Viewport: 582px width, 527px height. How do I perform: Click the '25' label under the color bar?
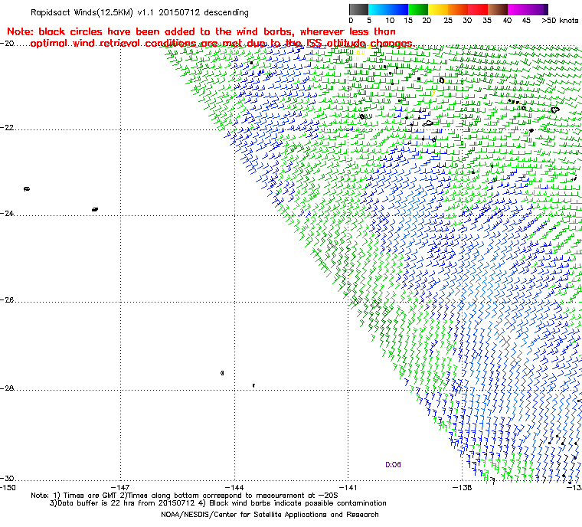click(448, 21)
